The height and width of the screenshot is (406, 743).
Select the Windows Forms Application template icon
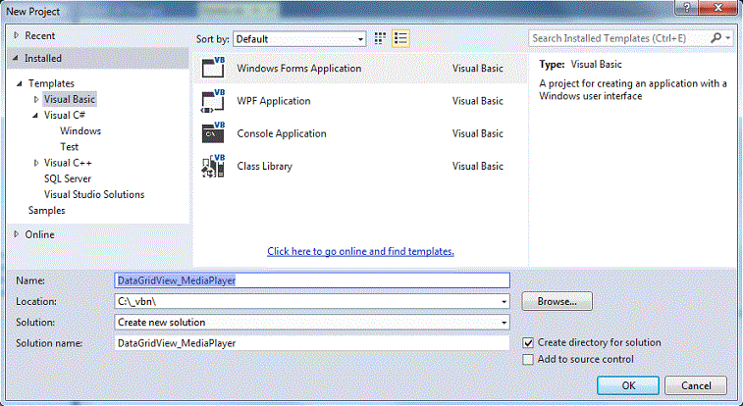tap(213, 69)
